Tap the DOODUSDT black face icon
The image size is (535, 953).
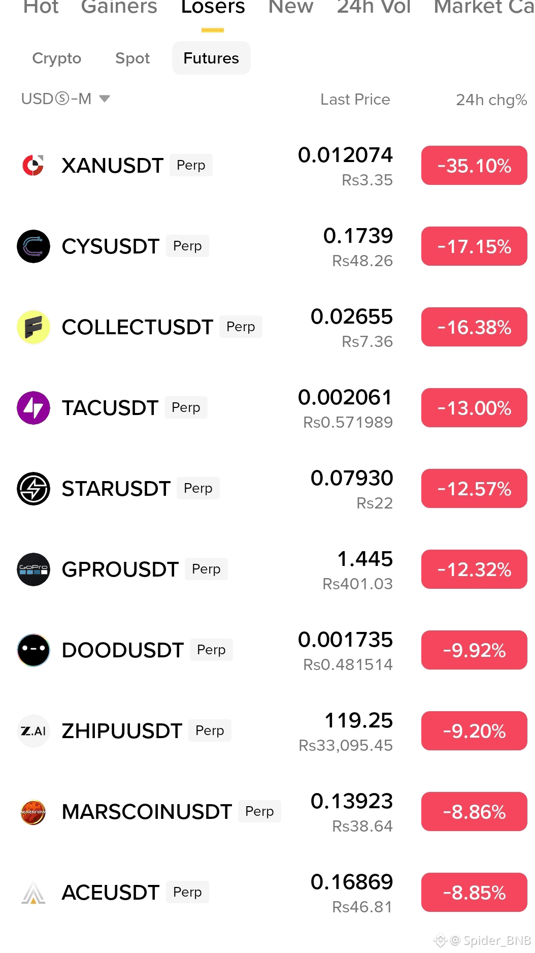click(34, 650)
